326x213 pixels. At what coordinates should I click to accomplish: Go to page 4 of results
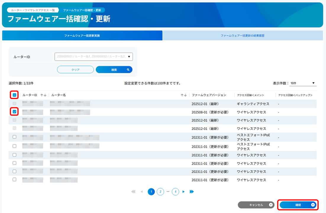tap(175, 192)
